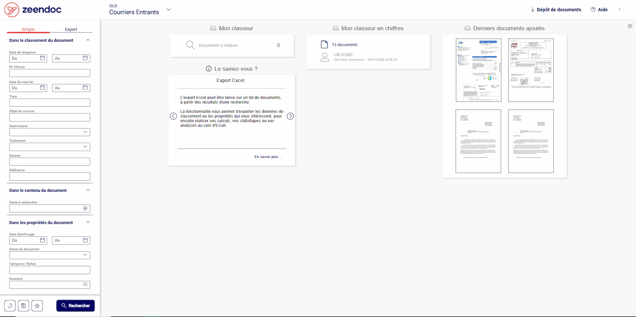Collapse Dans les propriétés du document section
The width and height of the screenshot is (636, 317).
pos(88,222)
